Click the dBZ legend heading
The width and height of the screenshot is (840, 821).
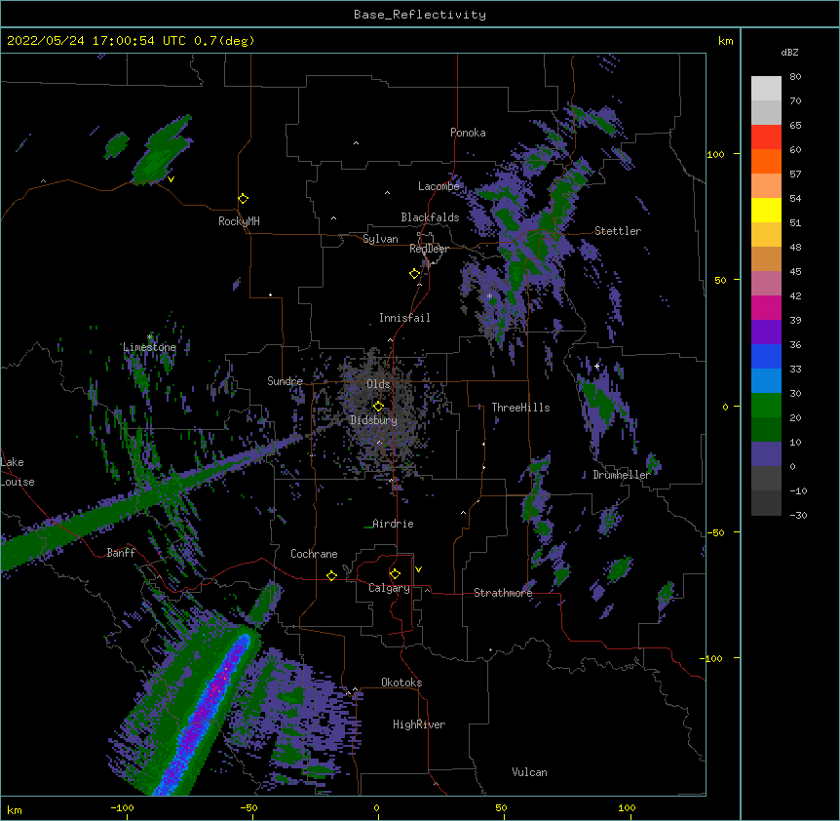(x=789, y=52)
